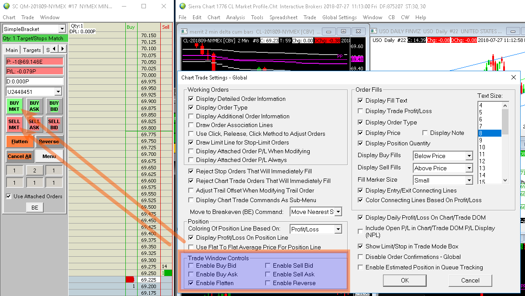Click the BE breakeven button
Viewport: 525px width, 296px height.
click(x=35, y=208)
